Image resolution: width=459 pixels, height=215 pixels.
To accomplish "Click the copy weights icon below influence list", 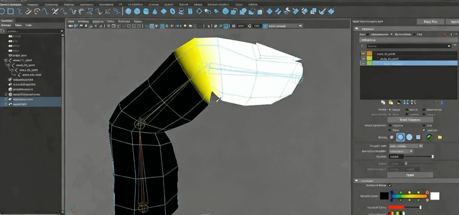I will 383,103.
